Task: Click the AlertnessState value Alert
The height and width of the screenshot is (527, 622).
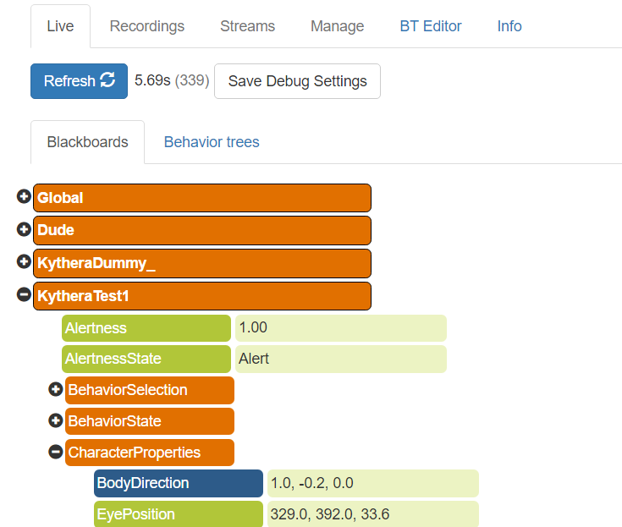Action: point(340,359)
